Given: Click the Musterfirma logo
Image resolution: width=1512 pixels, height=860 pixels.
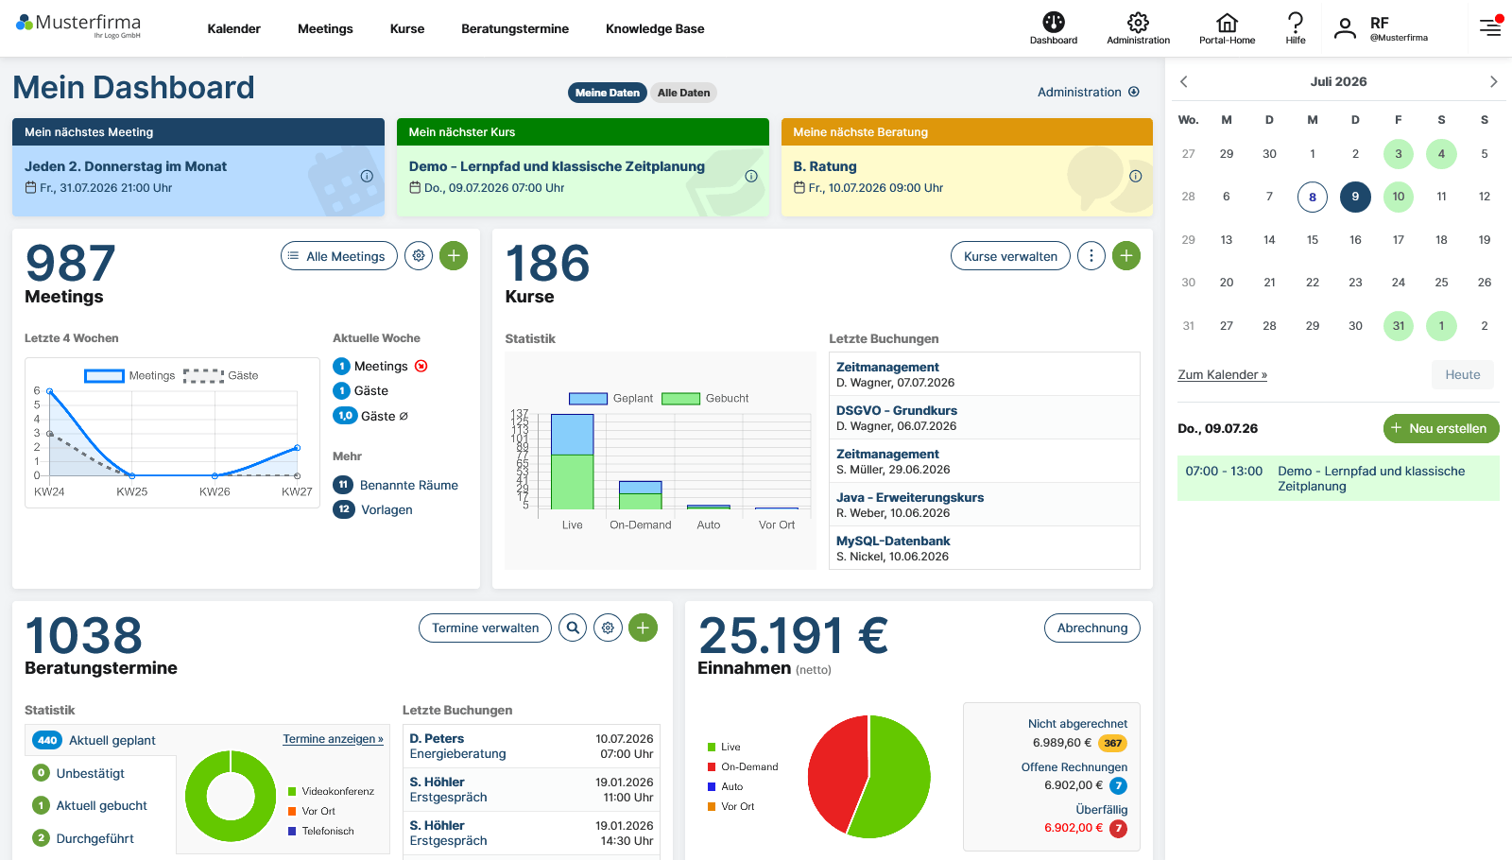Looking at the screenshot, I should coord(78,25).
